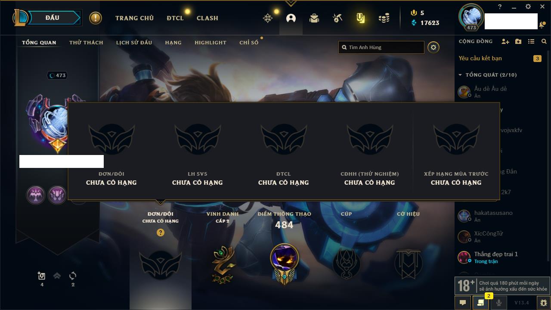Click the Tìm Anh Hùng search field
Screen dimensions: 551x310
381,47
